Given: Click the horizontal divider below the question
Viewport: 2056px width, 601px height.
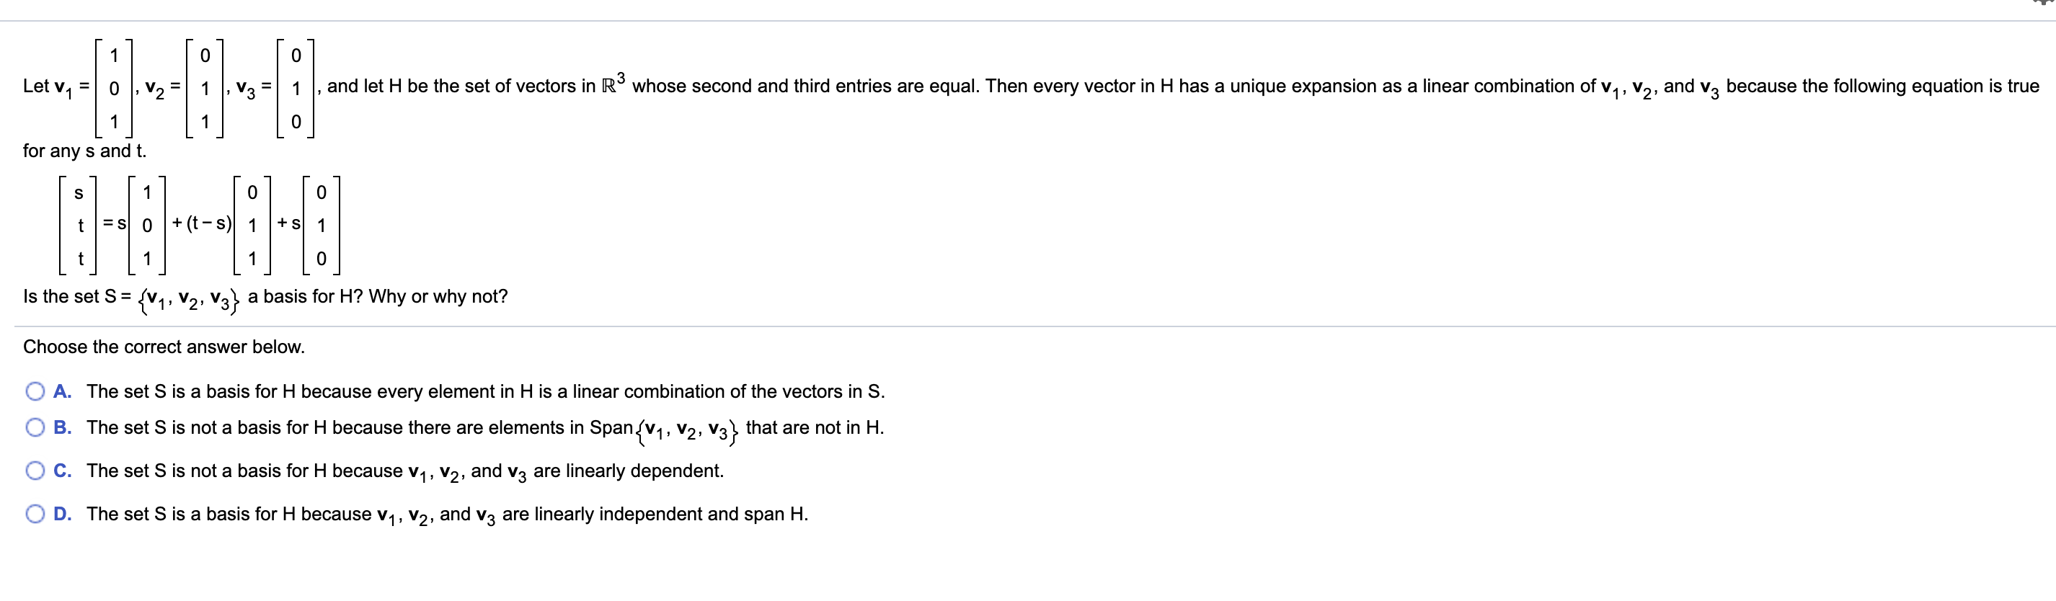Looking at the screenshot, I should (x=1028, y=324).
